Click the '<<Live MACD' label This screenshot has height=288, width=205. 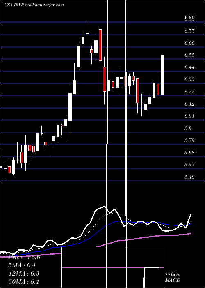click(x=173, y=277)
